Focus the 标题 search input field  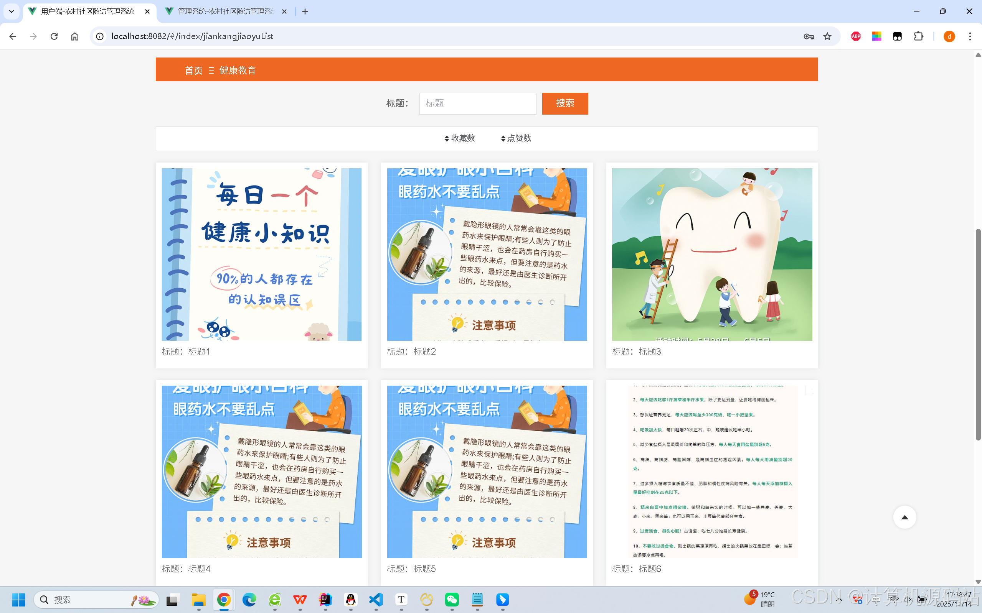[x=478, y=104]
